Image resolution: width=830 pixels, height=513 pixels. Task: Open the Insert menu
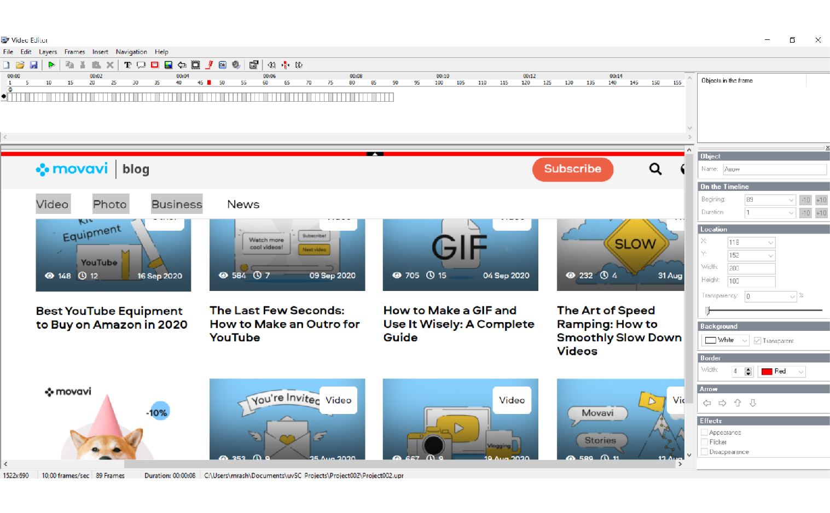click(x=100, y=52)
